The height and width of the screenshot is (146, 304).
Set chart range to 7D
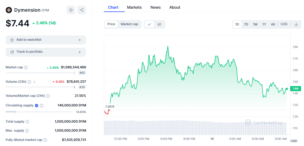click(246, 24)
